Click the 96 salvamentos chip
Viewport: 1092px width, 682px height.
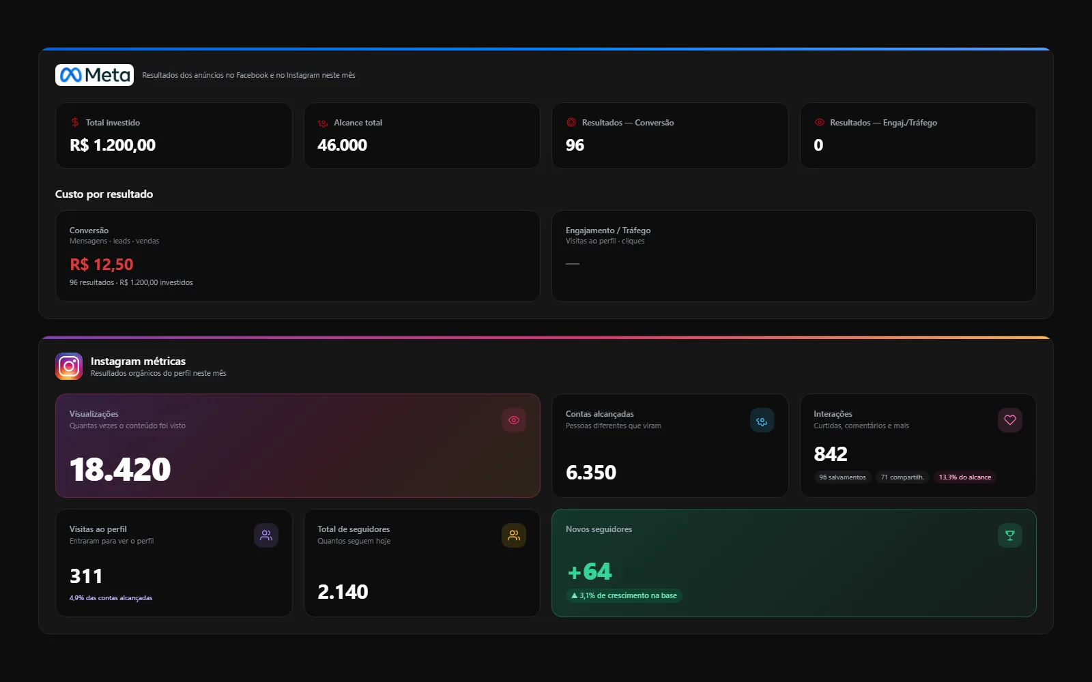842,477
